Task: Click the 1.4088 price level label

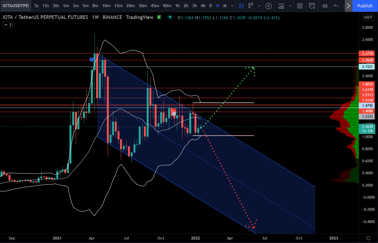Action: point(367,111)
